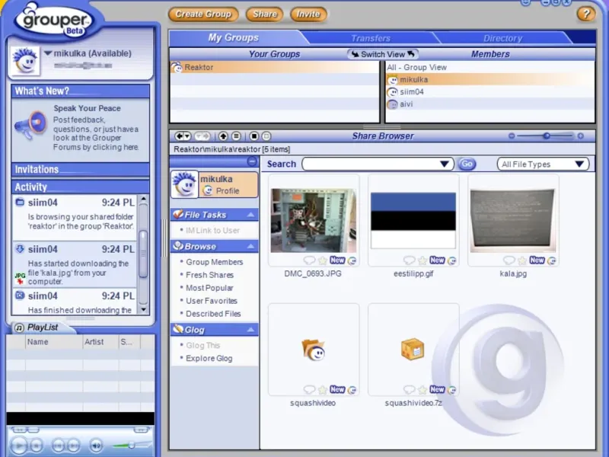Image resolution: width=609 pixels, height=457 pixels.
Task: Open the Activity section header
Action: click(81, 187)
